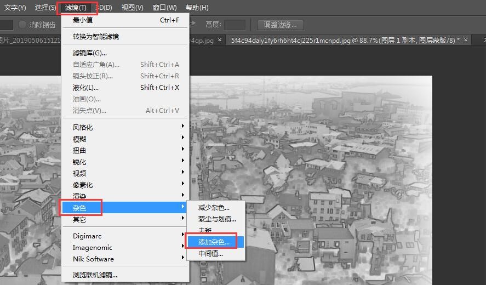Expand the 杂色 submenu
This screenshot has width=486, height=285.
click(x=124, y=208)
